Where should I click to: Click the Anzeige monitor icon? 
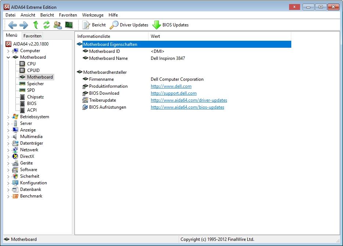pos(15,130)
